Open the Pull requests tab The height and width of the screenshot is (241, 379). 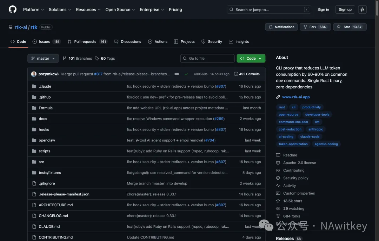[x=87, y=42]
